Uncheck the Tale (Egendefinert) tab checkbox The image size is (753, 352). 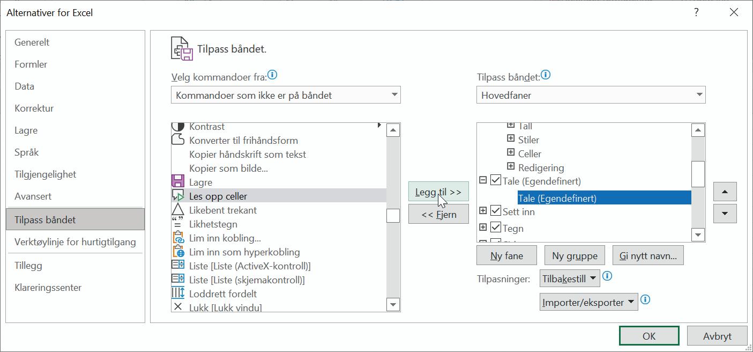click(495, 181)
